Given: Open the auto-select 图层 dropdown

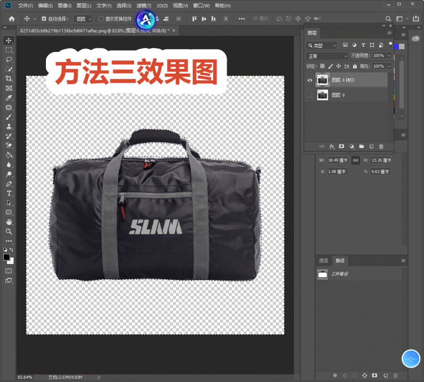Looking at the screenshot, I should point(83,19).
